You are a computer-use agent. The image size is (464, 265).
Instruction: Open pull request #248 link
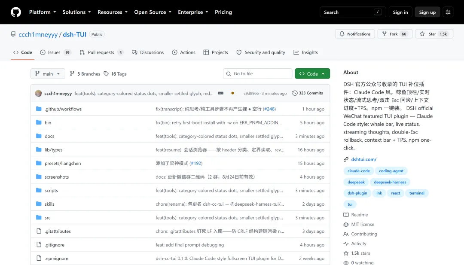[269, 109]
